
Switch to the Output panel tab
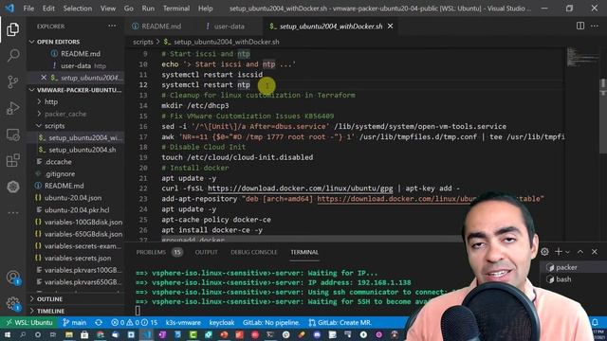206,252
